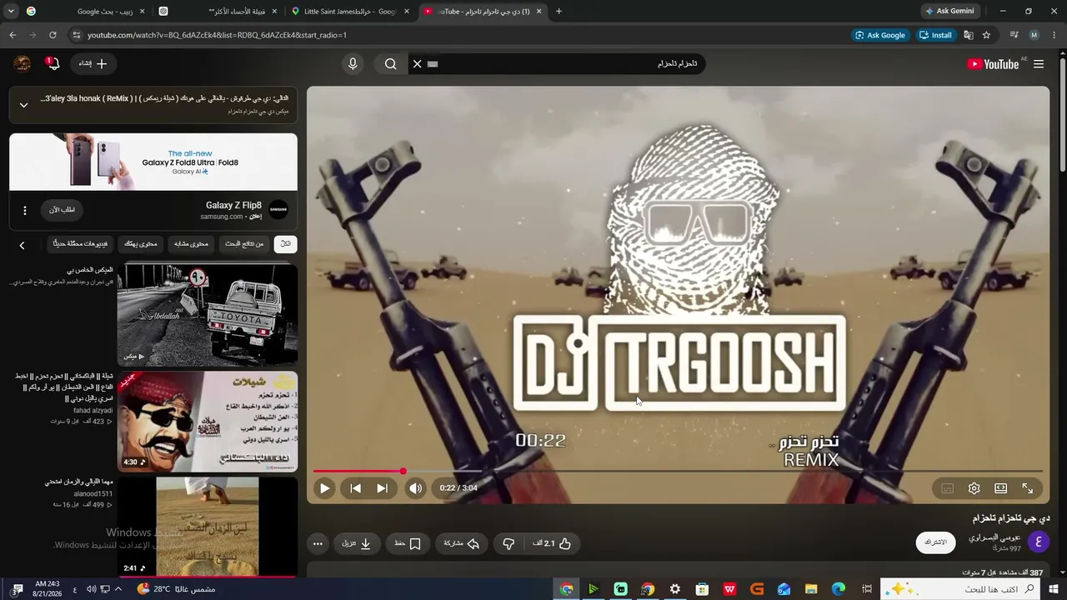The image size is (1067, 600).
Task: Toggle subtitles in the video player
Action: 947,488
